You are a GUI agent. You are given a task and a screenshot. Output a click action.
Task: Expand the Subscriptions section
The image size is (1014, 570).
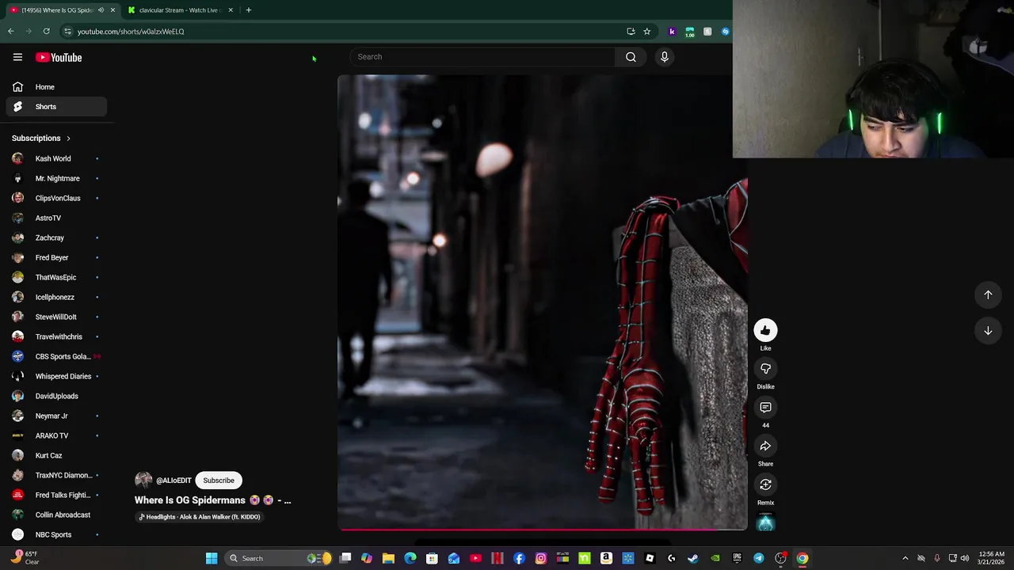coord(41,139)
